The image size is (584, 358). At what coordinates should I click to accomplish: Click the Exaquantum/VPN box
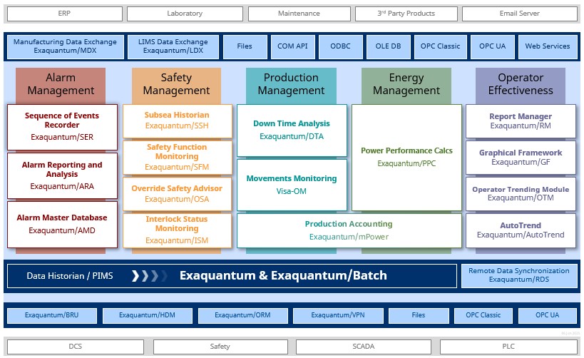pos(338,315)
